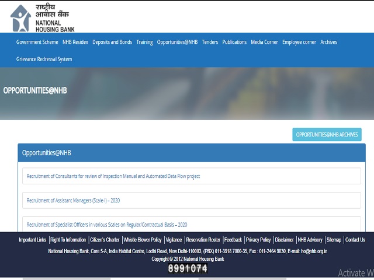
Task: Open Tenders menu item
Action: [210, 42]
